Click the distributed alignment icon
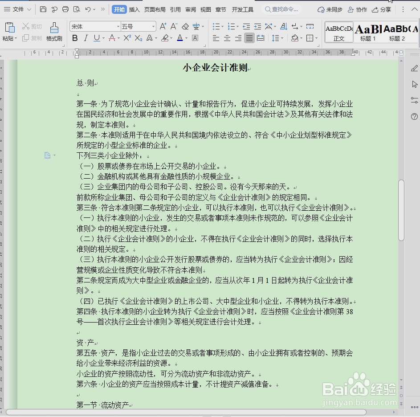This screenshot has height=417, width=420. (261, 38)
